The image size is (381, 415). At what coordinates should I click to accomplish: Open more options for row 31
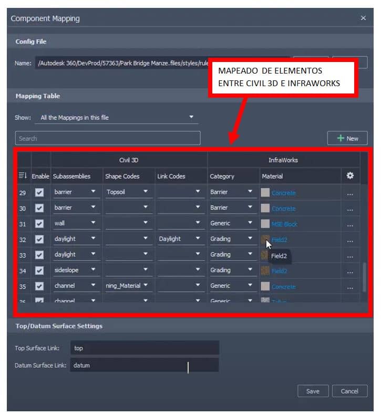pos(350,226)
